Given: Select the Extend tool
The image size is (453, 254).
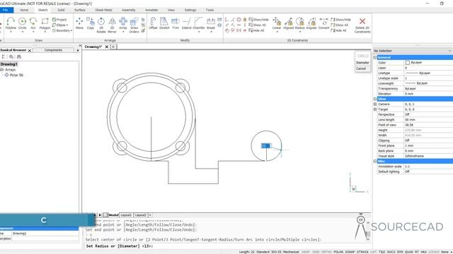Looking at the screenshot, I should coord(187,23).
